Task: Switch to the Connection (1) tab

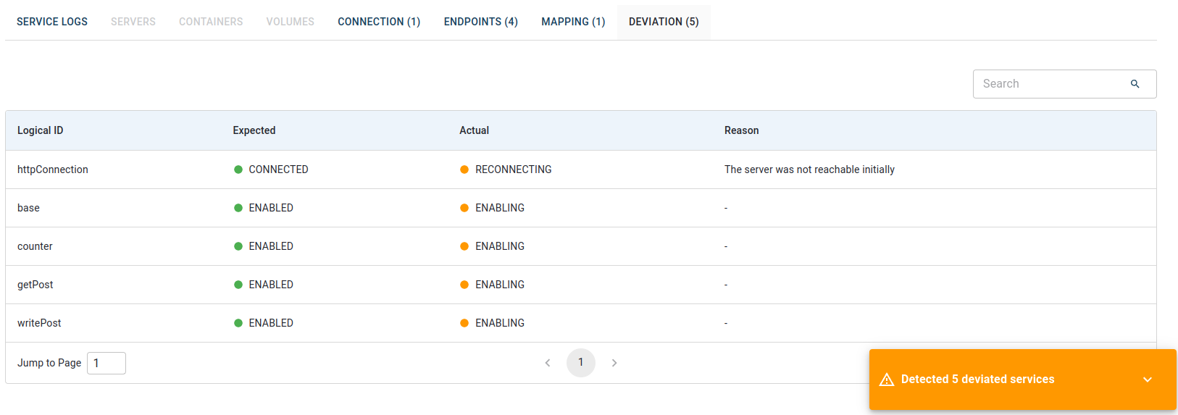Action: [x=378, y=22]
